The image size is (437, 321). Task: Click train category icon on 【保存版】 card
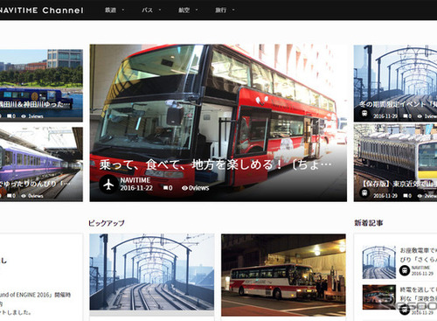[364, 193]
